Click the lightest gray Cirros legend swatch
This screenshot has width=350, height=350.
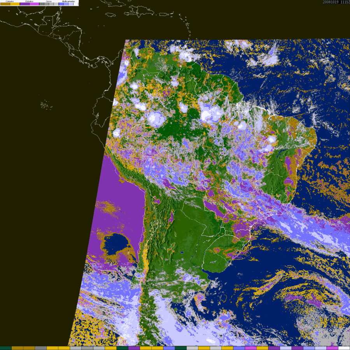click(56, 4)
